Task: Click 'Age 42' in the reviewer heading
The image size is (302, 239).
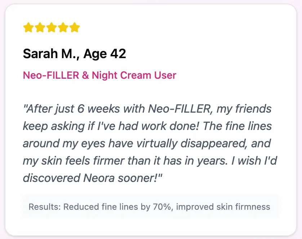Action: tap(105, 54)
